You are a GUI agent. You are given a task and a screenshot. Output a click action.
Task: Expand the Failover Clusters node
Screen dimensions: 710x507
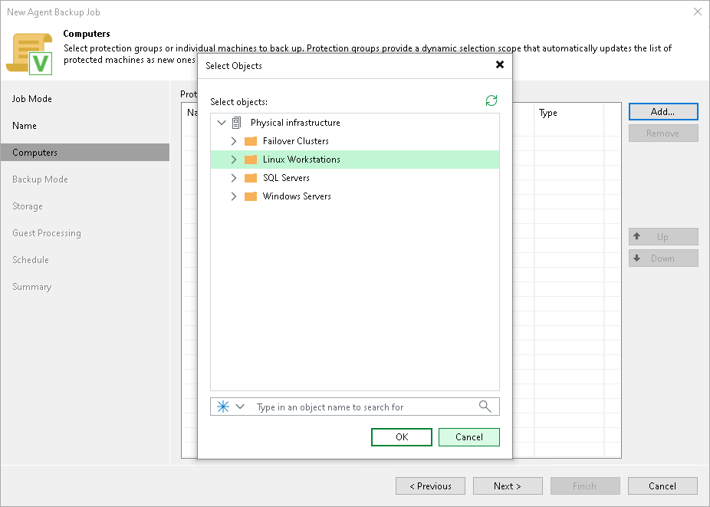pyautogui.click(x=234, y=141)
